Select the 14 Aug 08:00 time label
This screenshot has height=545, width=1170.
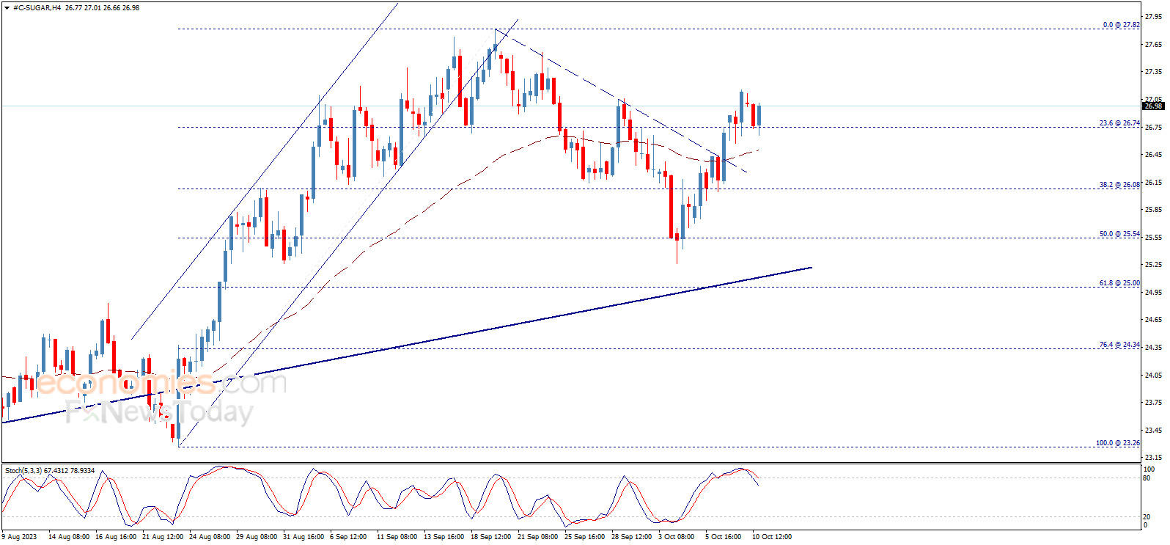pyautogui.click(x=69, y=537)
